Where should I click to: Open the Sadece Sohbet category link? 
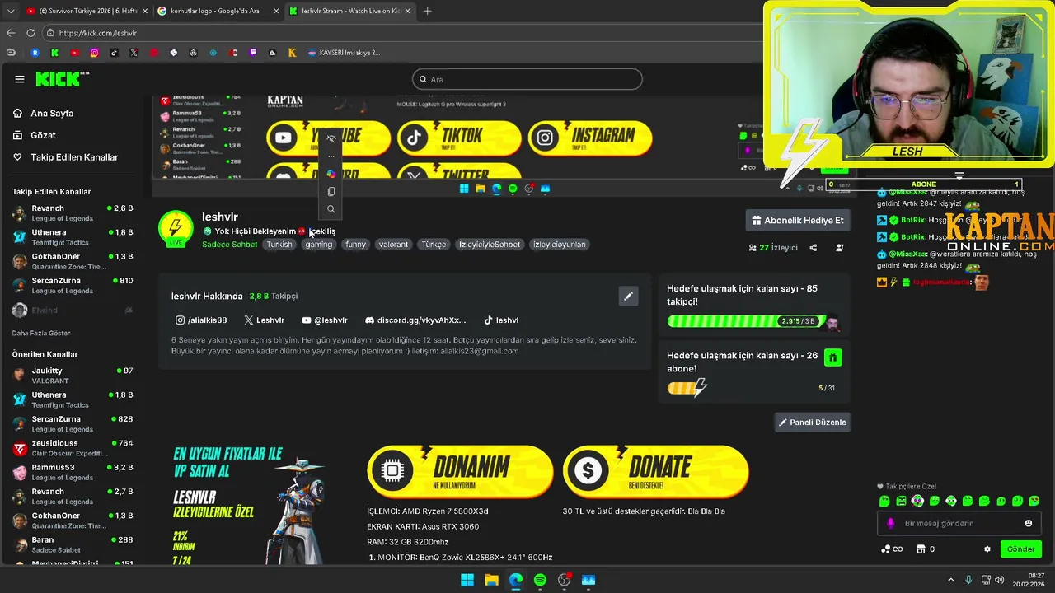[229, 244]
